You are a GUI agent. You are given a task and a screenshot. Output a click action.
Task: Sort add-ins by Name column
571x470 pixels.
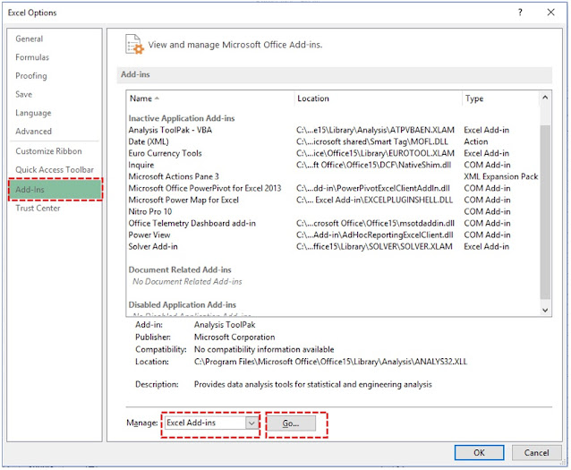point(210,98)
